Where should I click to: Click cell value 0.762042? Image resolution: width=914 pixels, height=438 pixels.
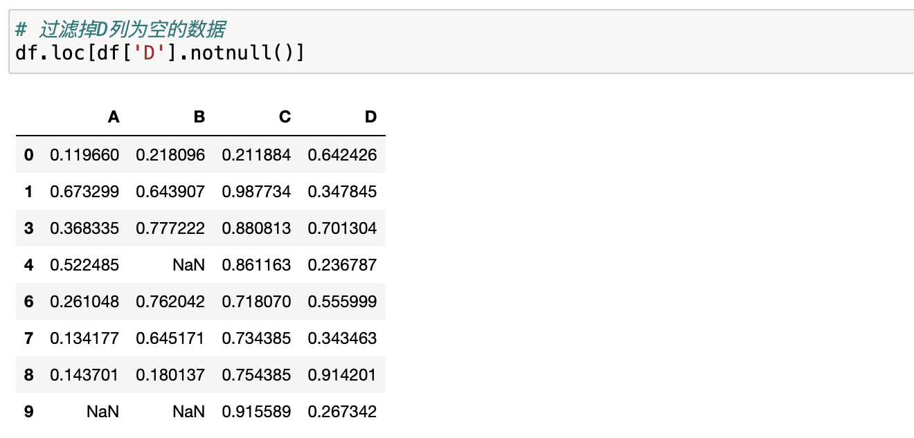170,302
